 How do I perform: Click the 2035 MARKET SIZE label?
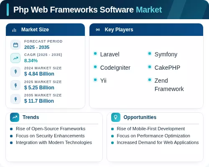click(43, 95)
